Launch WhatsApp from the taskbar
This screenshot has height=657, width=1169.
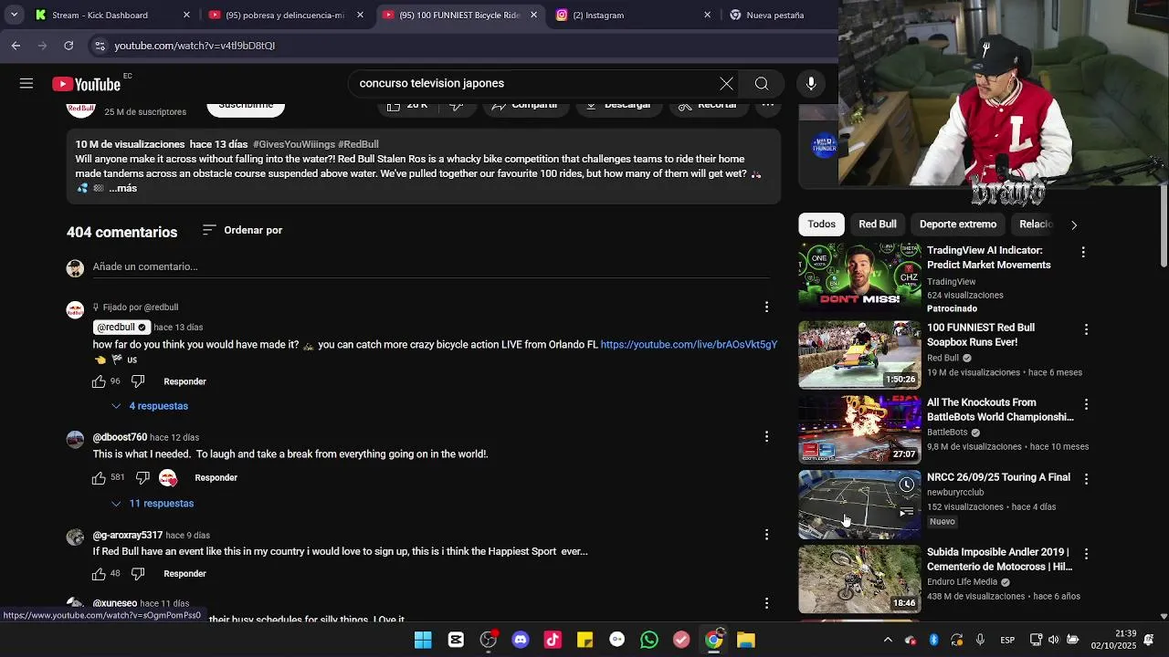pyautogui.click(x=649, y=640)
